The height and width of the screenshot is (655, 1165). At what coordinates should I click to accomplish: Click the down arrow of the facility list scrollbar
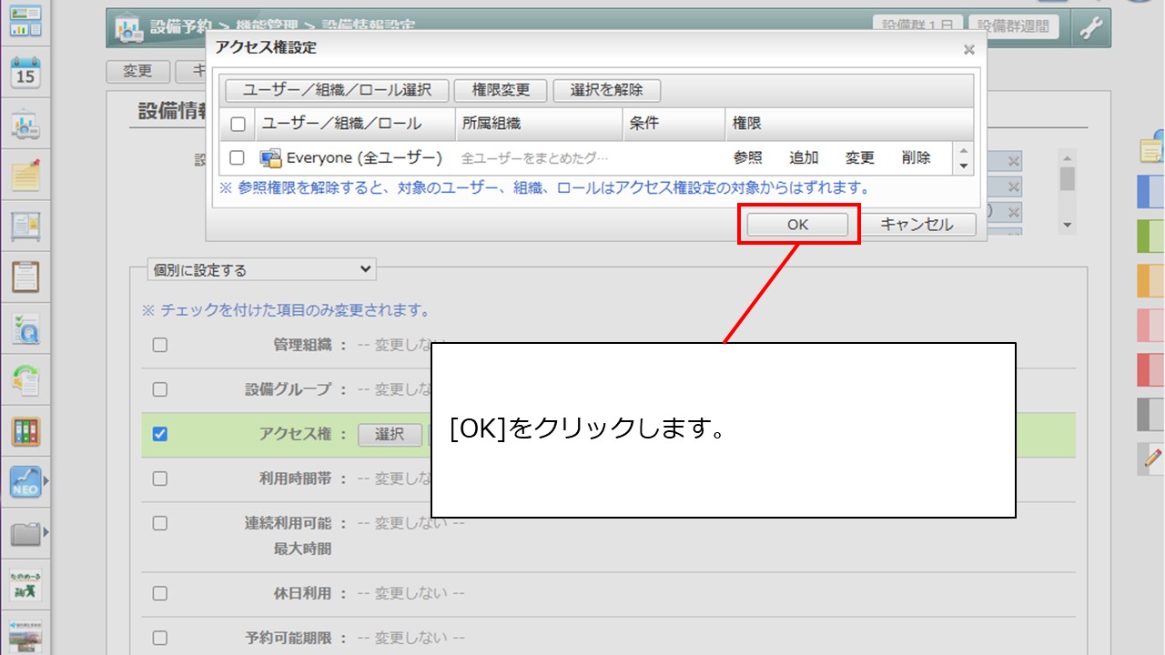[1068, 226]
